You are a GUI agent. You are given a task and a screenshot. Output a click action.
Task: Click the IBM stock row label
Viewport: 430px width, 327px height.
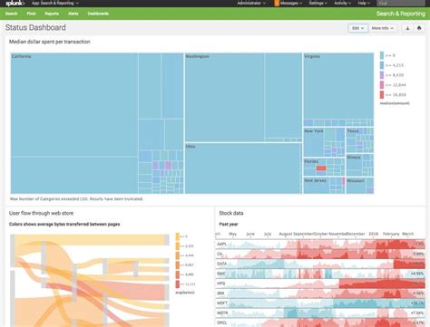[220, 293]
